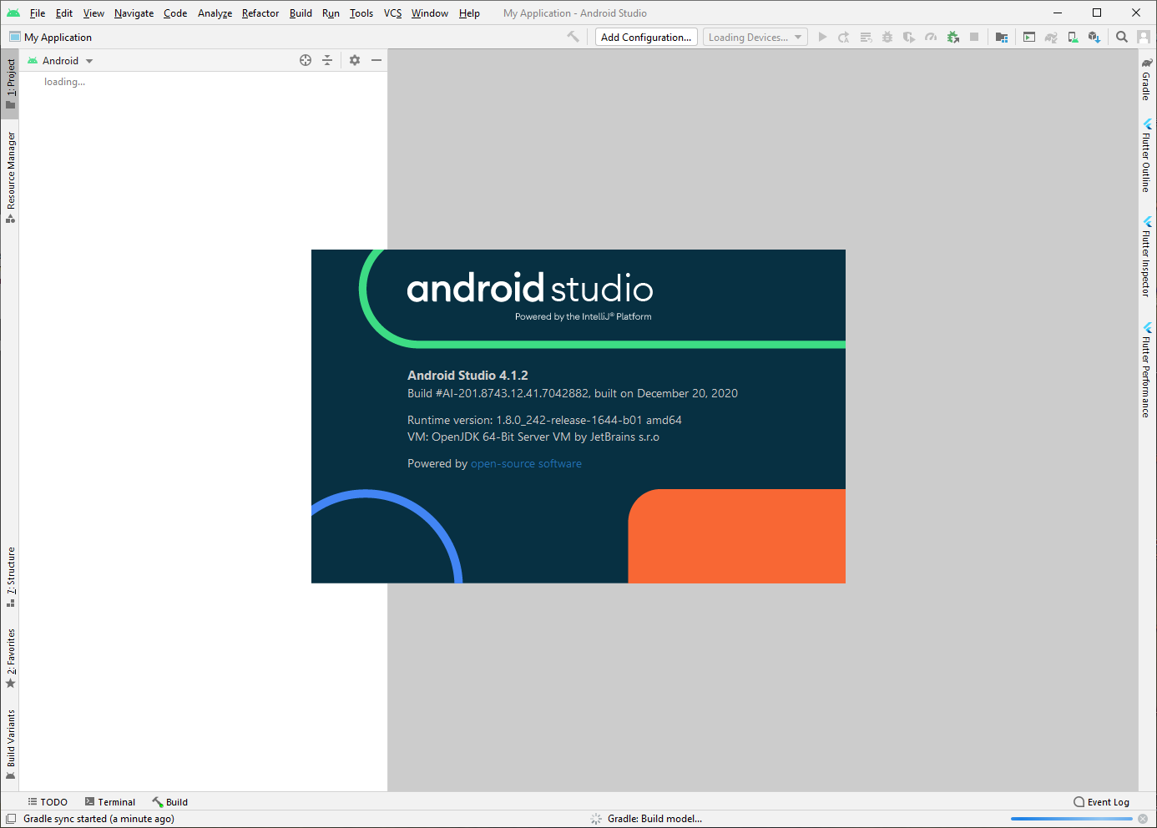The height and width of the screenshot is (828, 1157).
Task: Click the Collapse All icon in Project panel
Action: 327,60
